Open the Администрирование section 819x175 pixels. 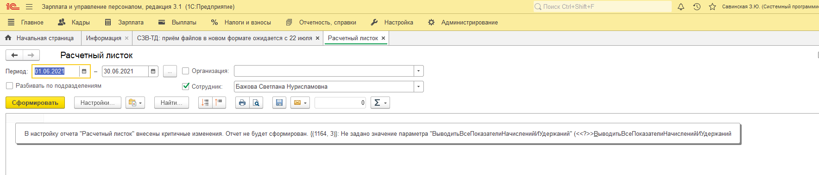pos(463,22)
